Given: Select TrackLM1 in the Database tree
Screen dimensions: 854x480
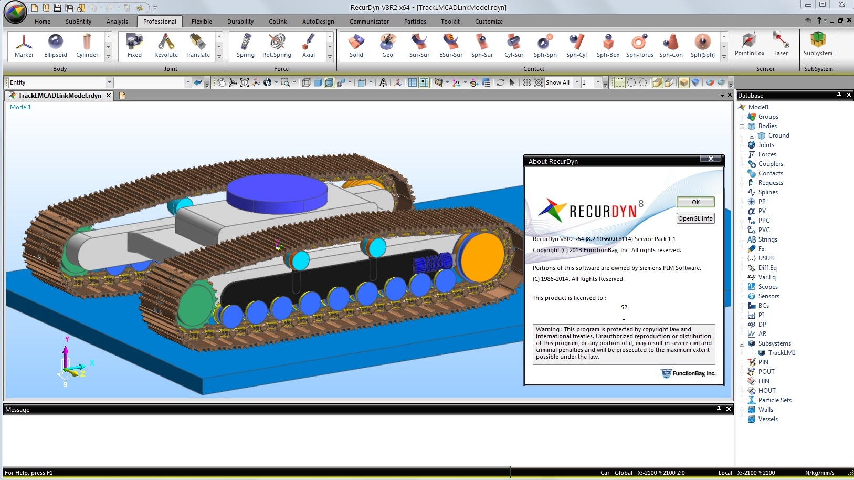Looking at the screenshot, I should (782, 353).
